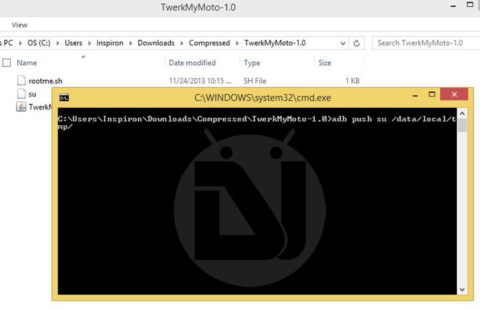Sort files by Type column
480x309 pixels.
tap(252, 63)
